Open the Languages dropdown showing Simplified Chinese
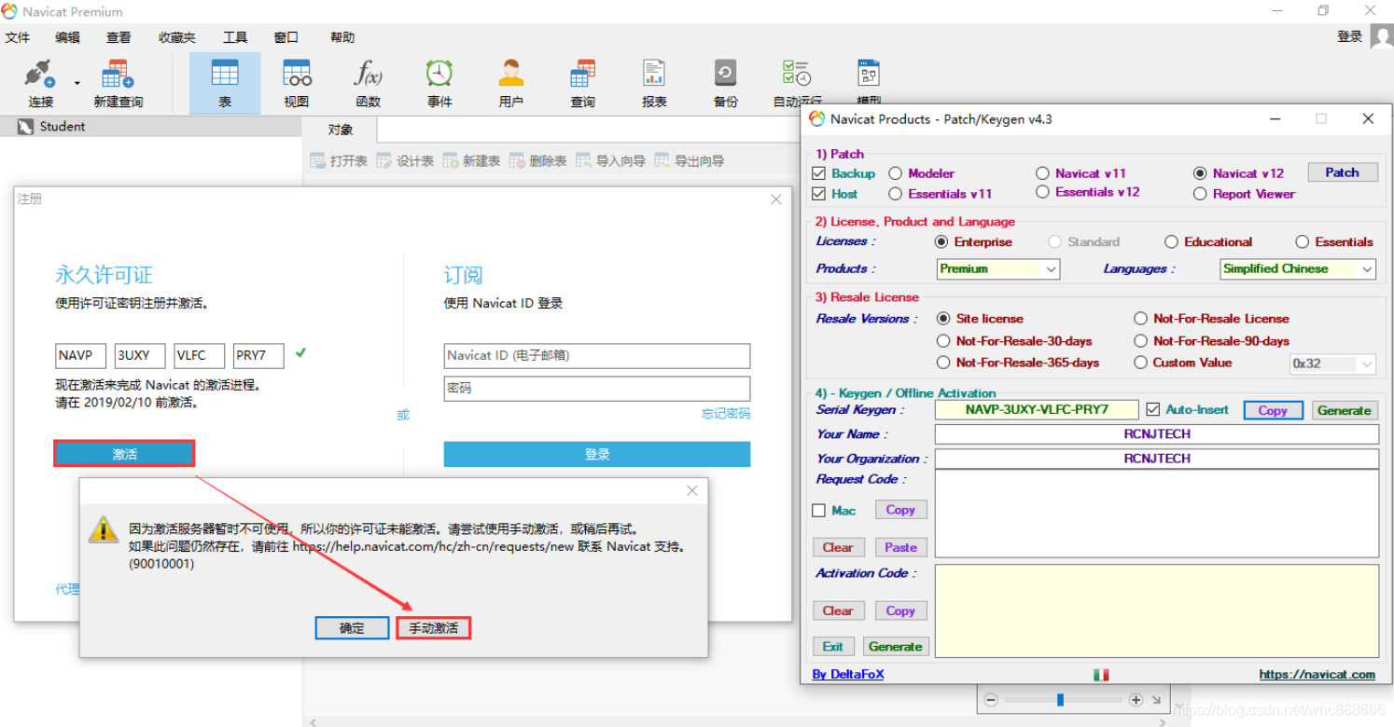The height and width of the screenshot is (727, 1394). (1298, 268)
